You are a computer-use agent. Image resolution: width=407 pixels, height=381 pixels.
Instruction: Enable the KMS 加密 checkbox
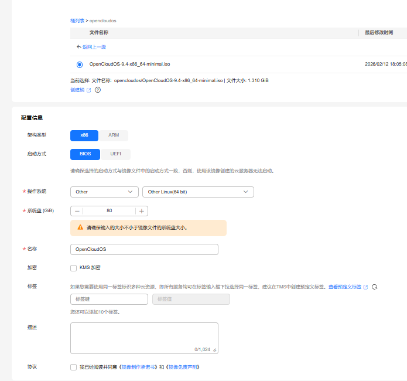[x=73, y=268]
